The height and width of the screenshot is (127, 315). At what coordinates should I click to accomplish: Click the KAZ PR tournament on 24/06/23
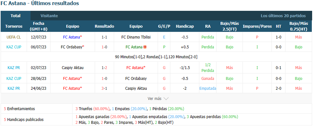coord(14,88)
